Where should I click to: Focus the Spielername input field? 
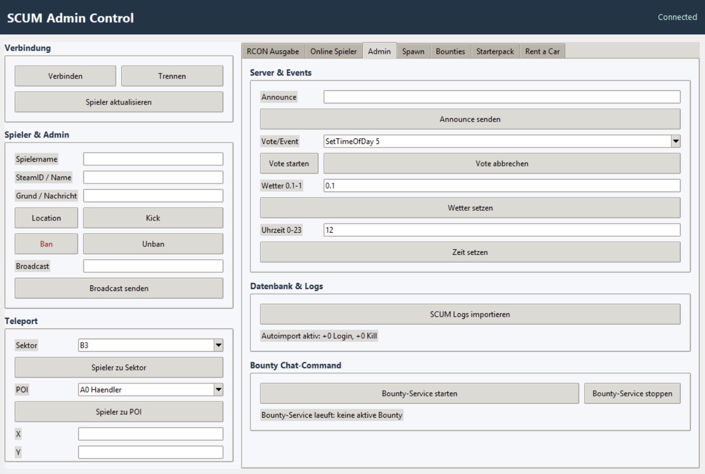pyautogui.click(x=153, y=159)
